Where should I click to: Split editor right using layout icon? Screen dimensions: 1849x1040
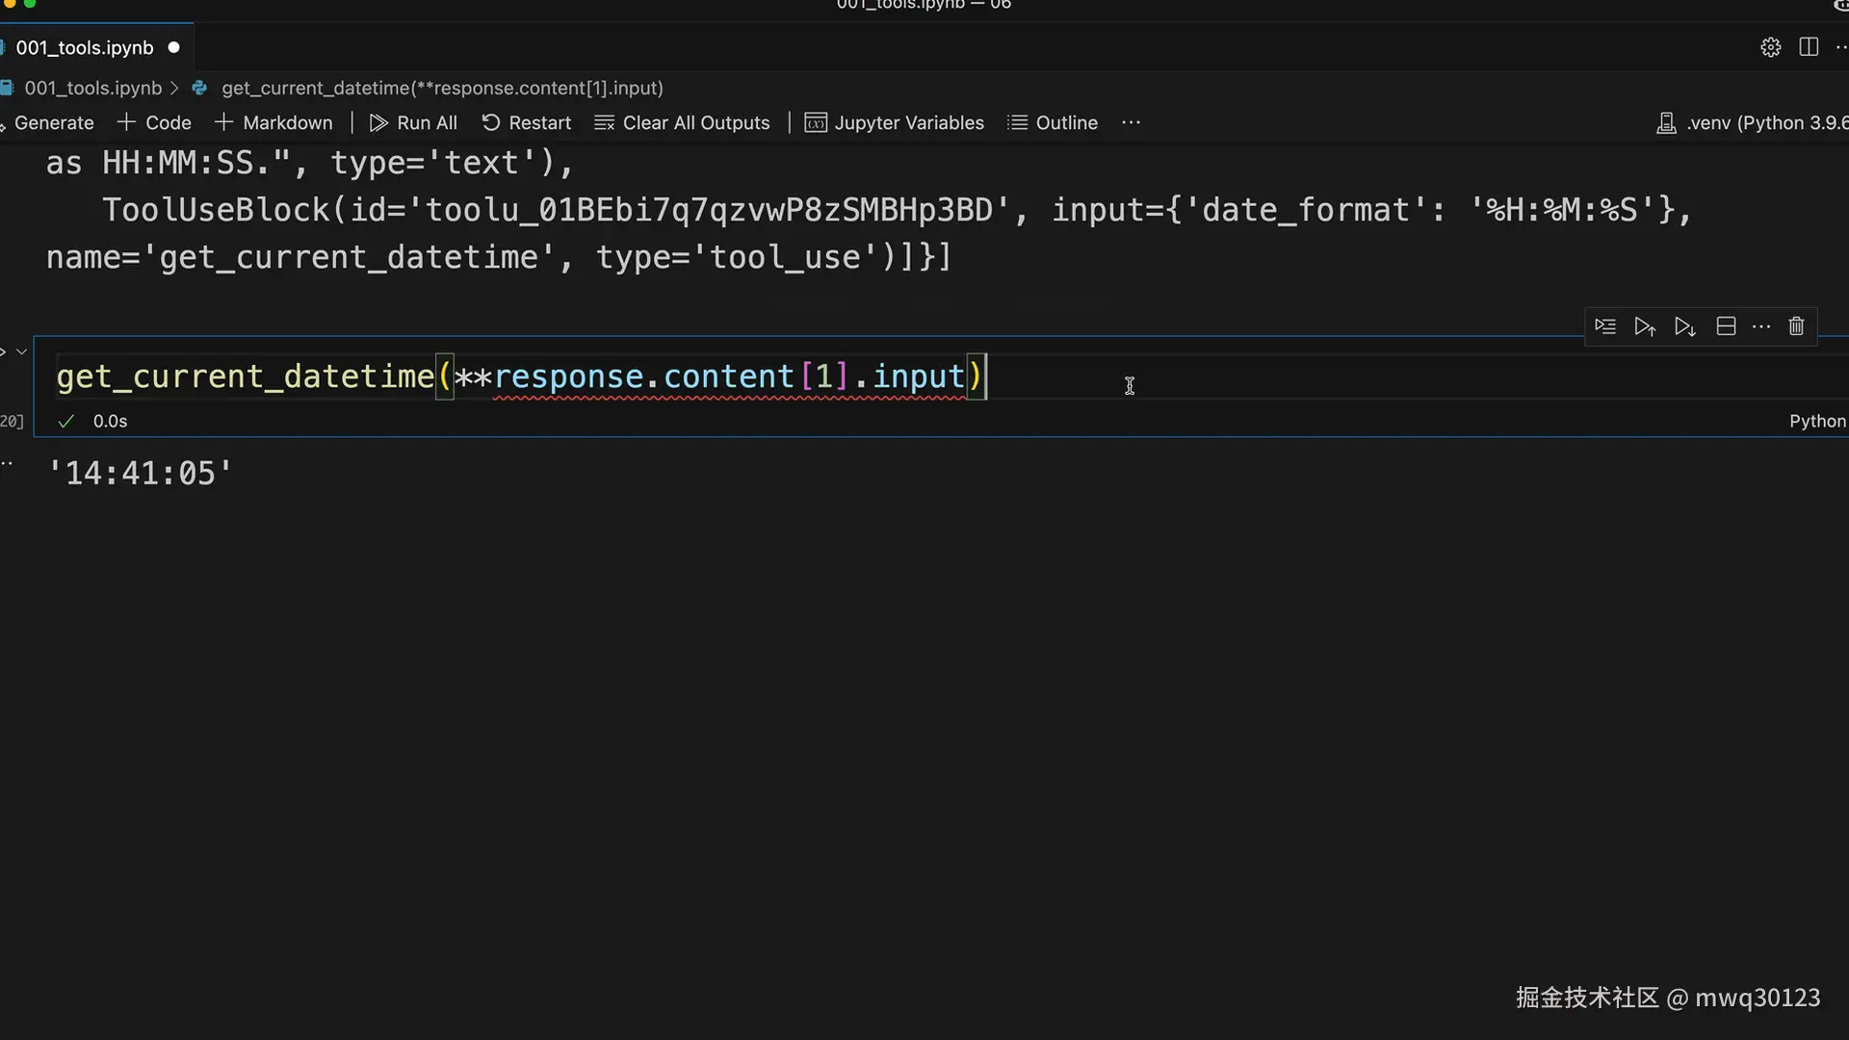pyautogui.click(x=1809, y=47)
